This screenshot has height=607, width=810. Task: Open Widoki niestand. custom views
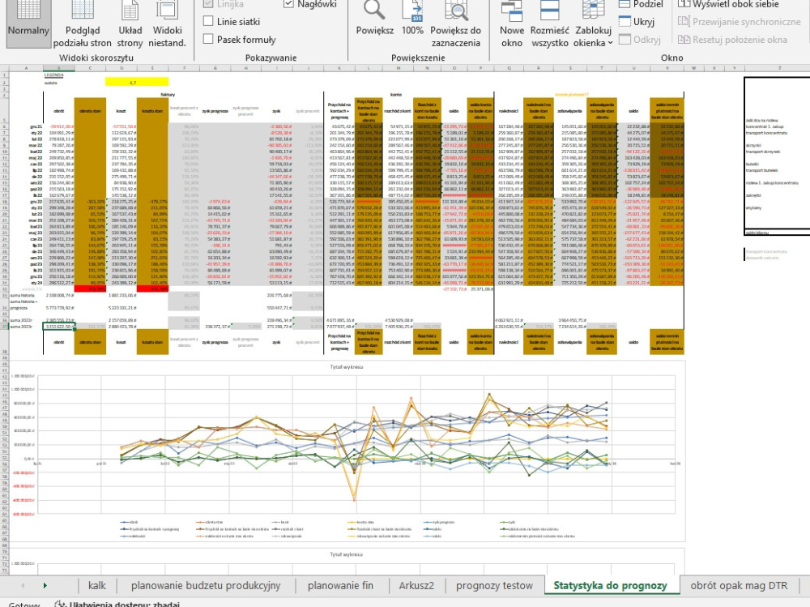[167, 24]
